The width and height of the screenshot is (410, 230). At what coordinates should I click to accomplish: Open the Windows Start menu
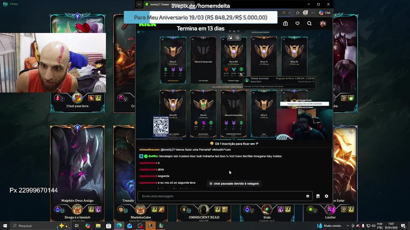coord(5,226)
